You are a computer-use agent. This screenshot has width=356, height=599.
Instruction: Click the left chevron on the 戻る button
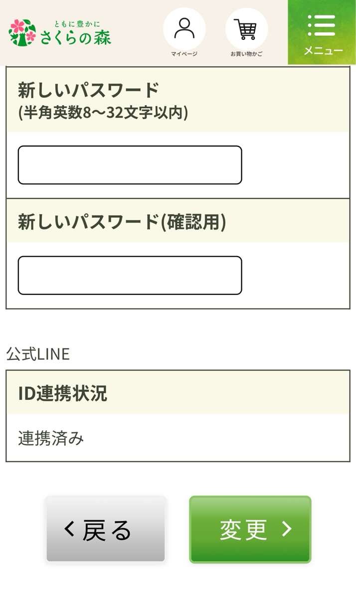point(70,529)
